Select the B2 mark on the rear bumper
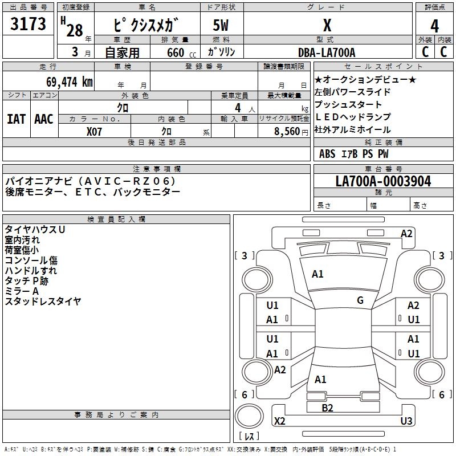 click(x=327, y=408)
